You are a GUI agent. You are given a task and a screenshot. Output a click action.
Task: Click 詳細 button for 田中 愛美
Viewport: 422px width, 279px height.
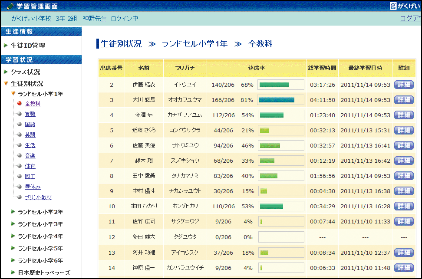click(x=404, y=176)
